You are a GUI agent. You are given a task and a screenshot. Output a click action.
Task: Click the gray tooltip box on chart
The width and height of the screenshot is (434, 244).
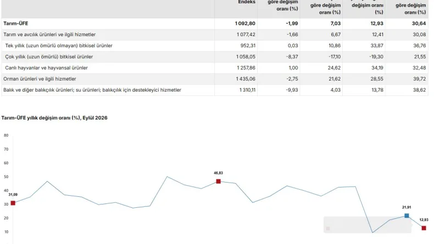point(368,225)
